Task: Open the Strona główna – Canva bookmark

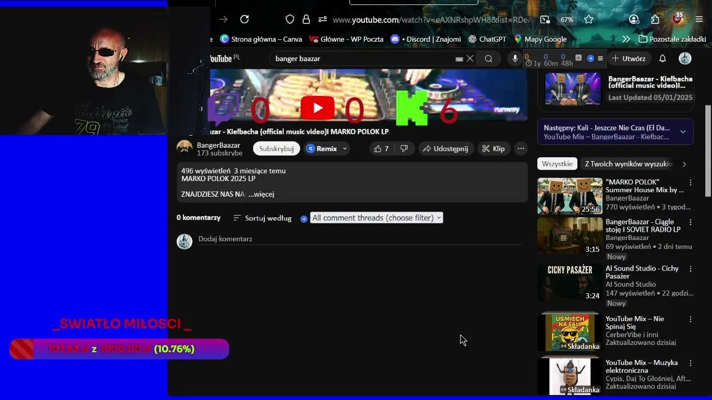Action: [261, 39]
